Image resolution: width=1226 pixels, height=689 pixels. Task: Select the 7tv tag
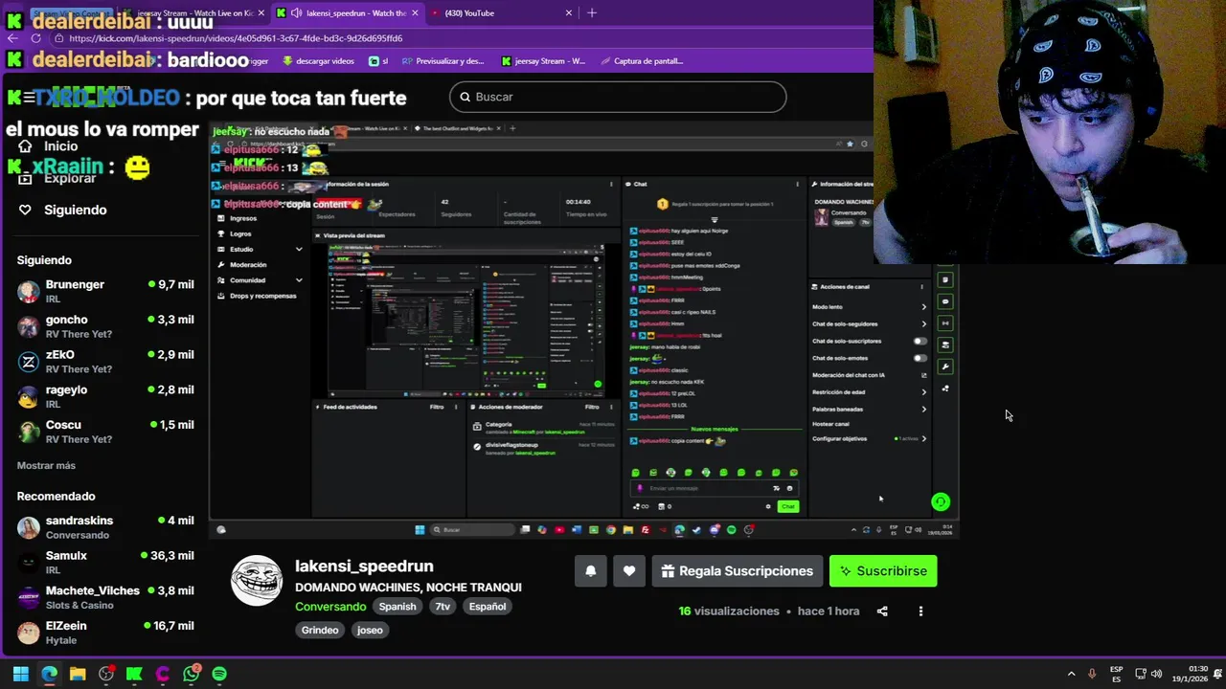coord(443,607)
